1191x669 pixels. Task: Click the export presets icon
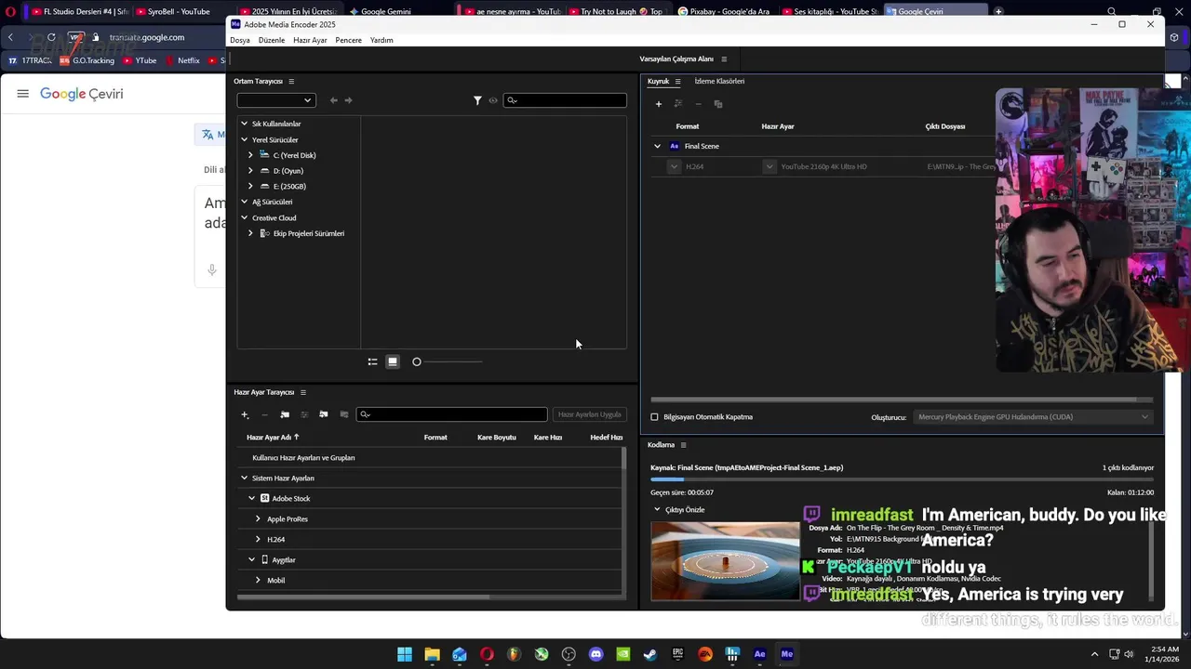343,414
